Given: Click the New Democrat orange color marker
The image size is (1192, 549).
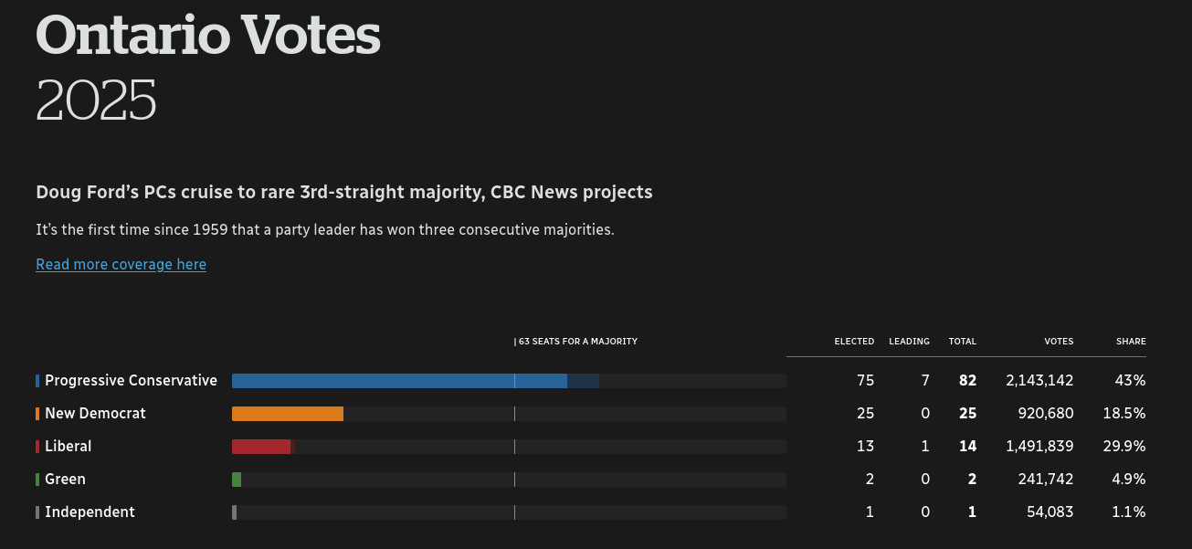Looking at the screenshot, I should [37, 414].
